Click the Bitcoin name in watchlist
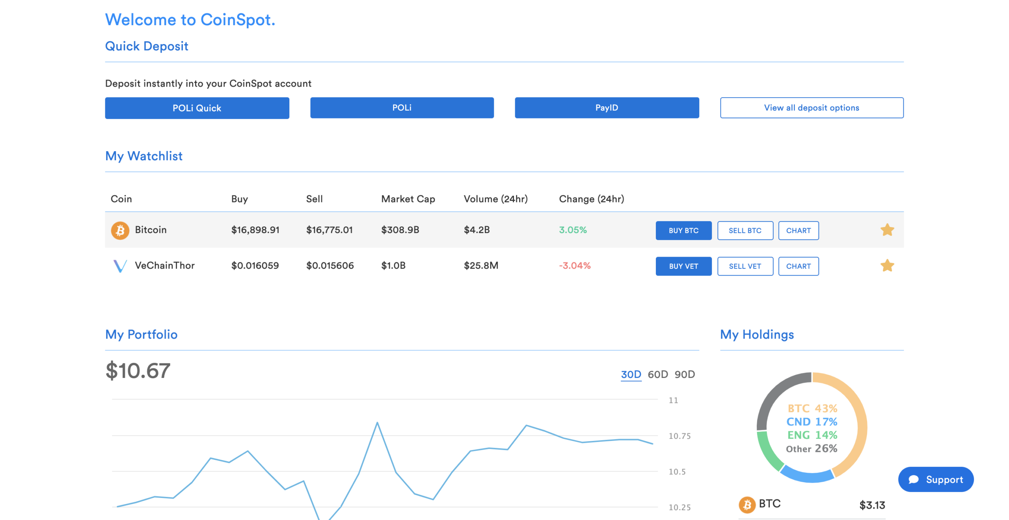 point(151,230)
